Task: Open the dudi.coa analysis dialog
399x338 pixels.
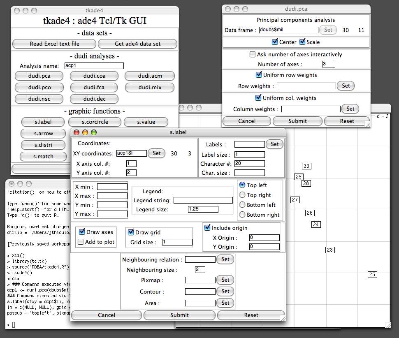Action: pyautogui.click(x=94, y=76)
